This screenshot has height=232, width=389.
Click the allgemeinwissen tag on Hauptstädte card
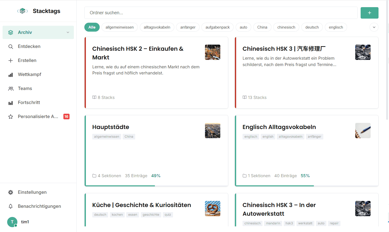pyautogui.click(x=107, y=137)
